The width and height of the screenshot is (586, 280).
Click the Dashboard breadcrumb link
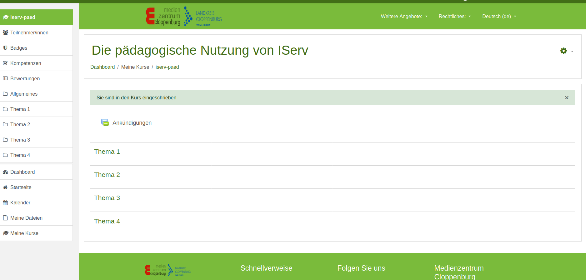coord(103,67)
